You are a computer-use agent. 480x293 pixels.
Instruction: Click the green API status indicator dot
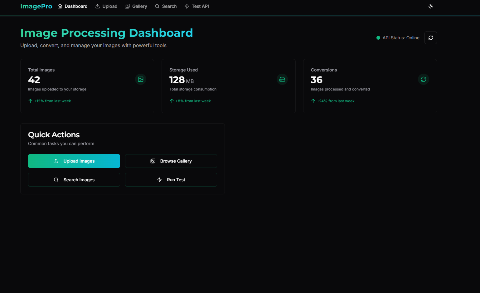(x=378, y=38)
